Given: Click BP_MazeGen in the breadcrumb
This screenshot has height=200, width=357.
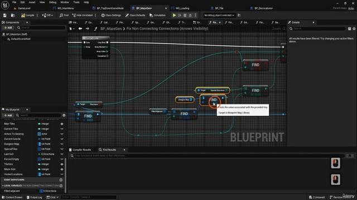Looking at the screenshot, I should 111,28.
